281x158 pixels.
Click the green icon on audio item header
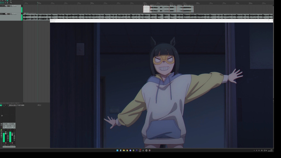27,13
